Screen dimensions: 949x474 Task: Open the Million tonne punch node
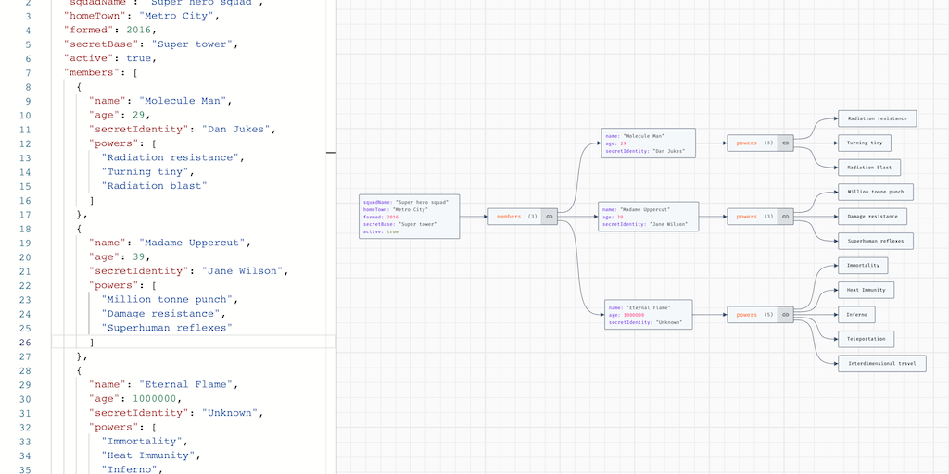coord(876,193)
